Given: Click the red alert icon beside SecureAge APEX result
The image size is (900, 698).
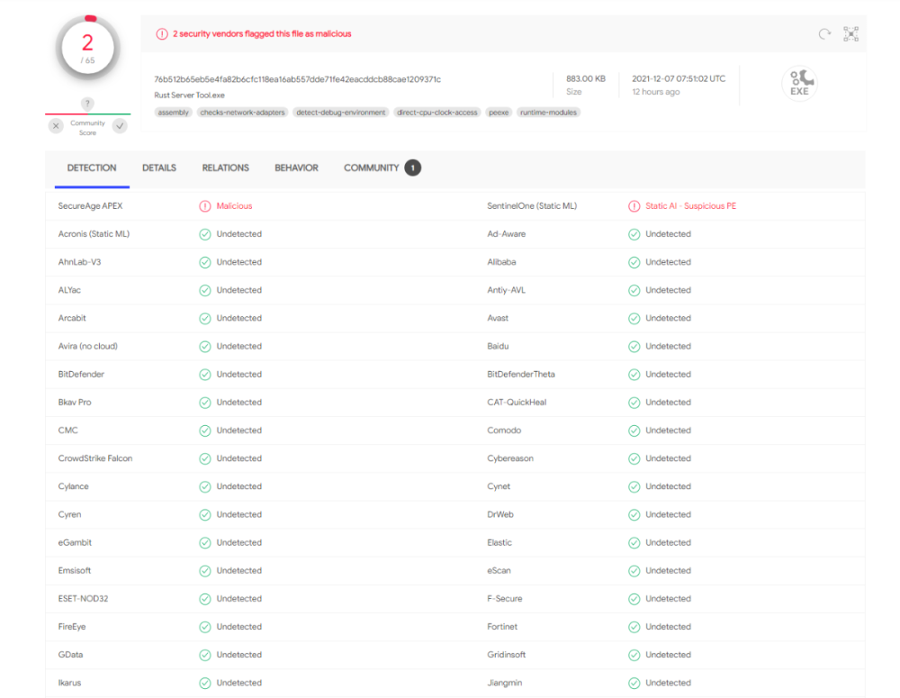Looking at the screenshot, I should pos(205,206).
